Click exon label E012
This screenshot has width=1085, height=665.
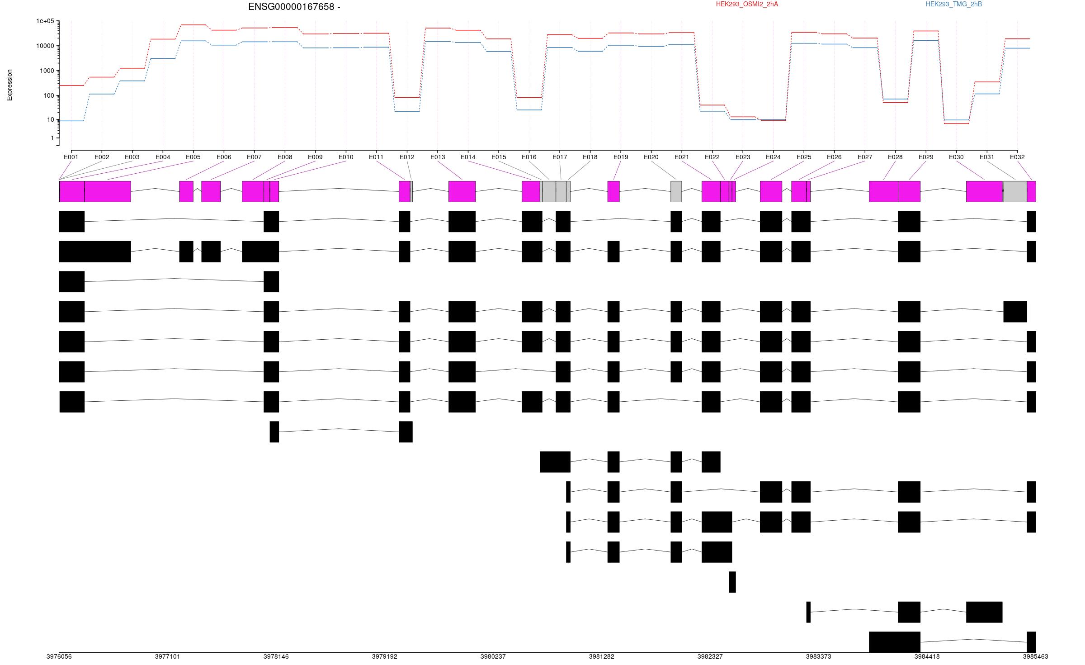tap(407, 157)
